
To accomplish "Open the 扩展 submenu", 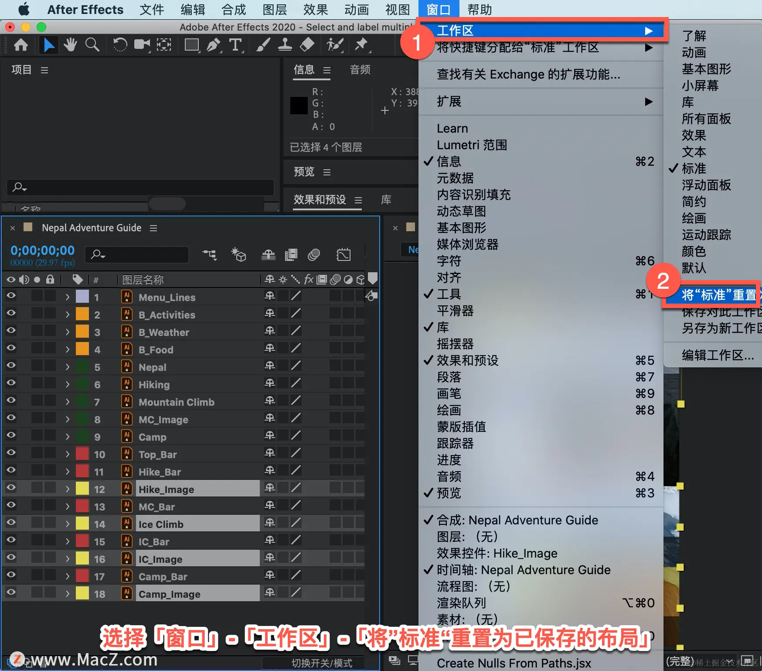I will pos(541,102).
